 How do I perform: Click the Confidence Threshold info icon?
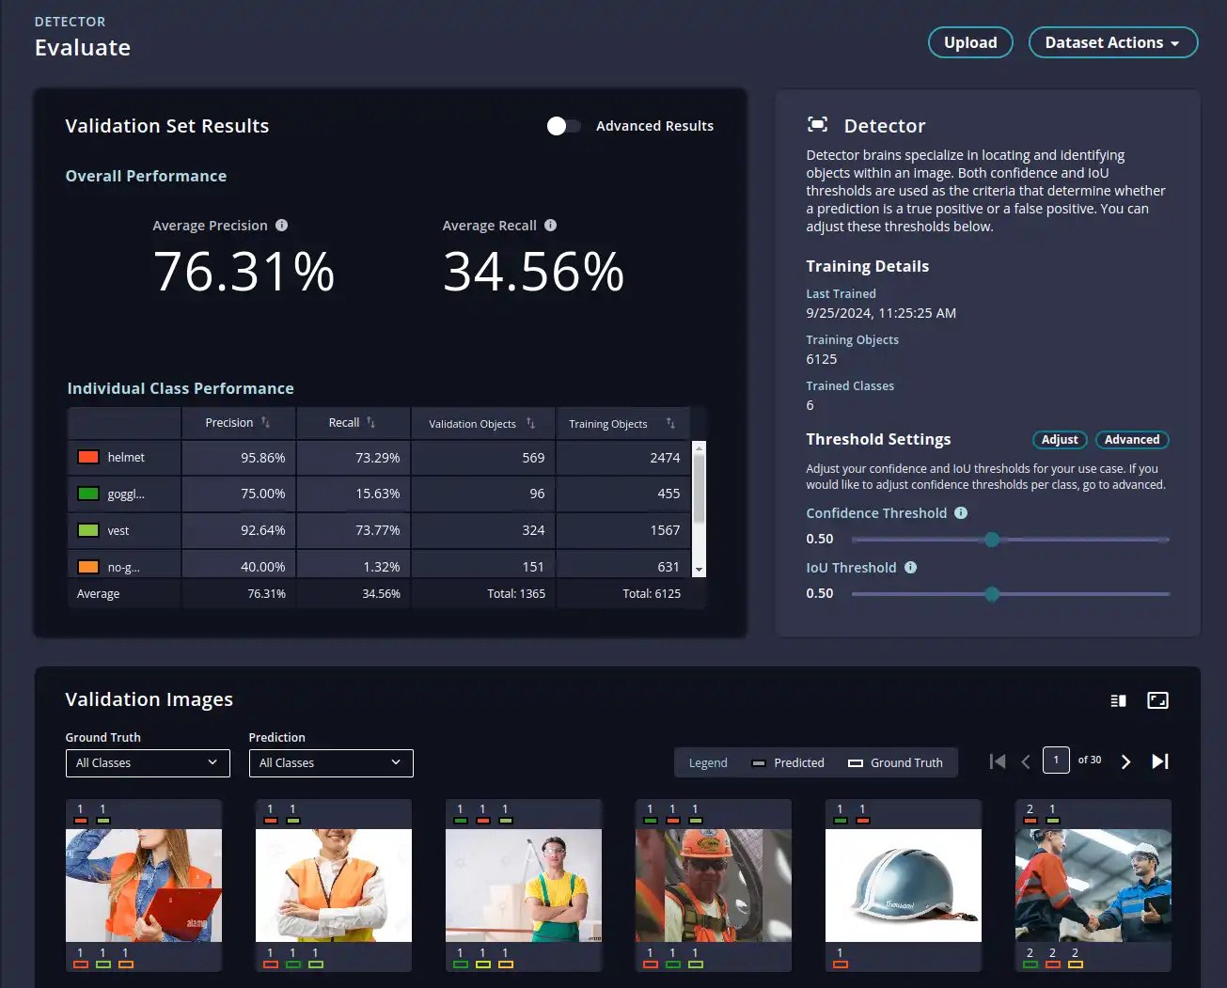coord(961,513)
